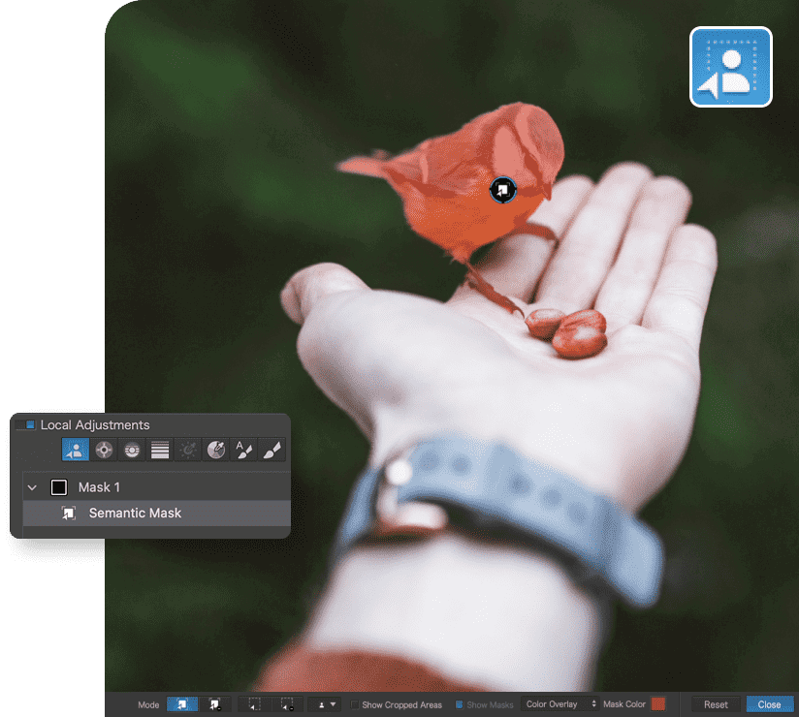Select the Hue Mask color wheel eyedropper tool
This screenshot has height=717, width=799.
point(216,450)
